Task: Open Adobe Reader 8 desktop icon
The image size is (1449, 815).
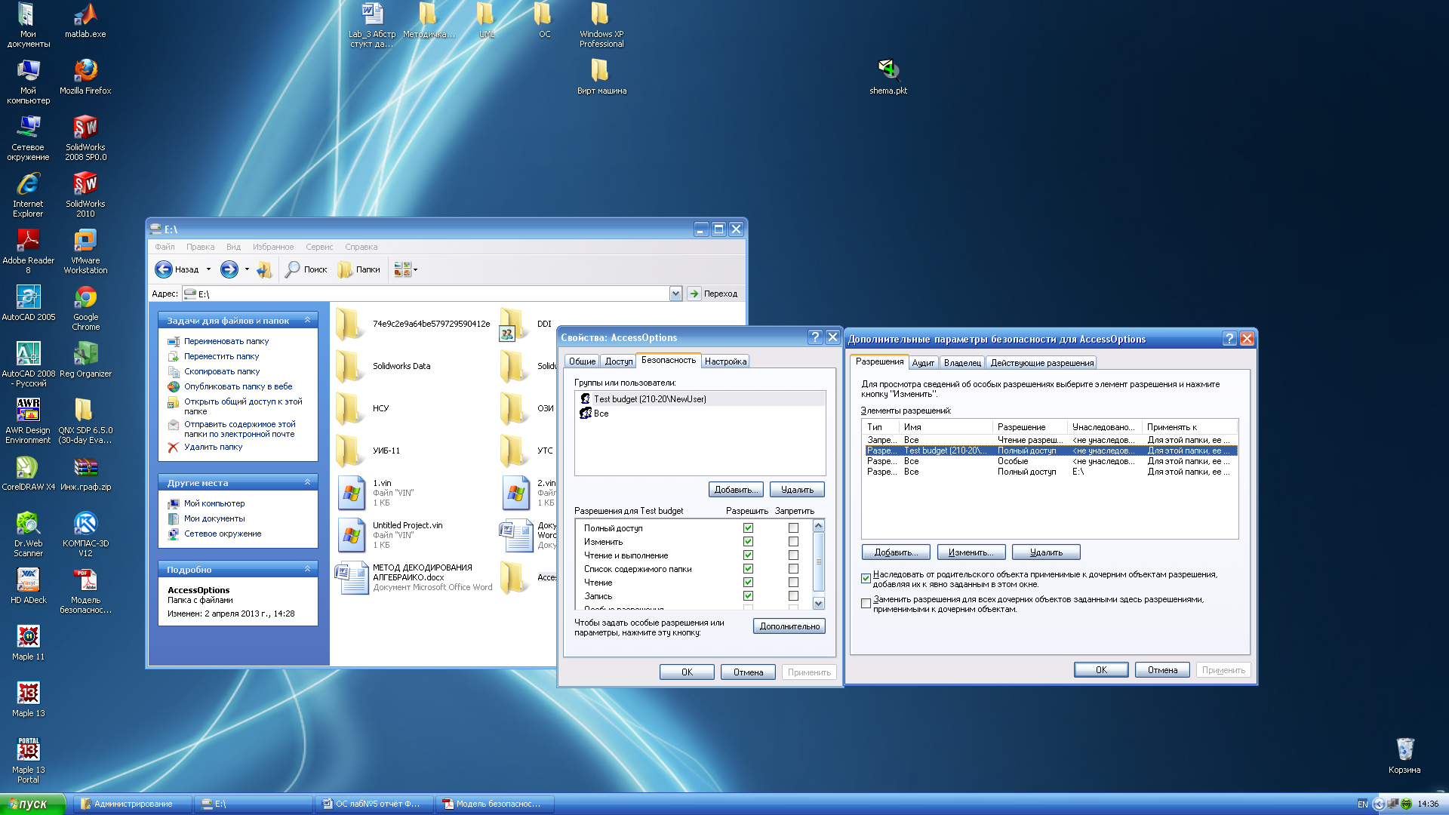Action: [28, 251]
